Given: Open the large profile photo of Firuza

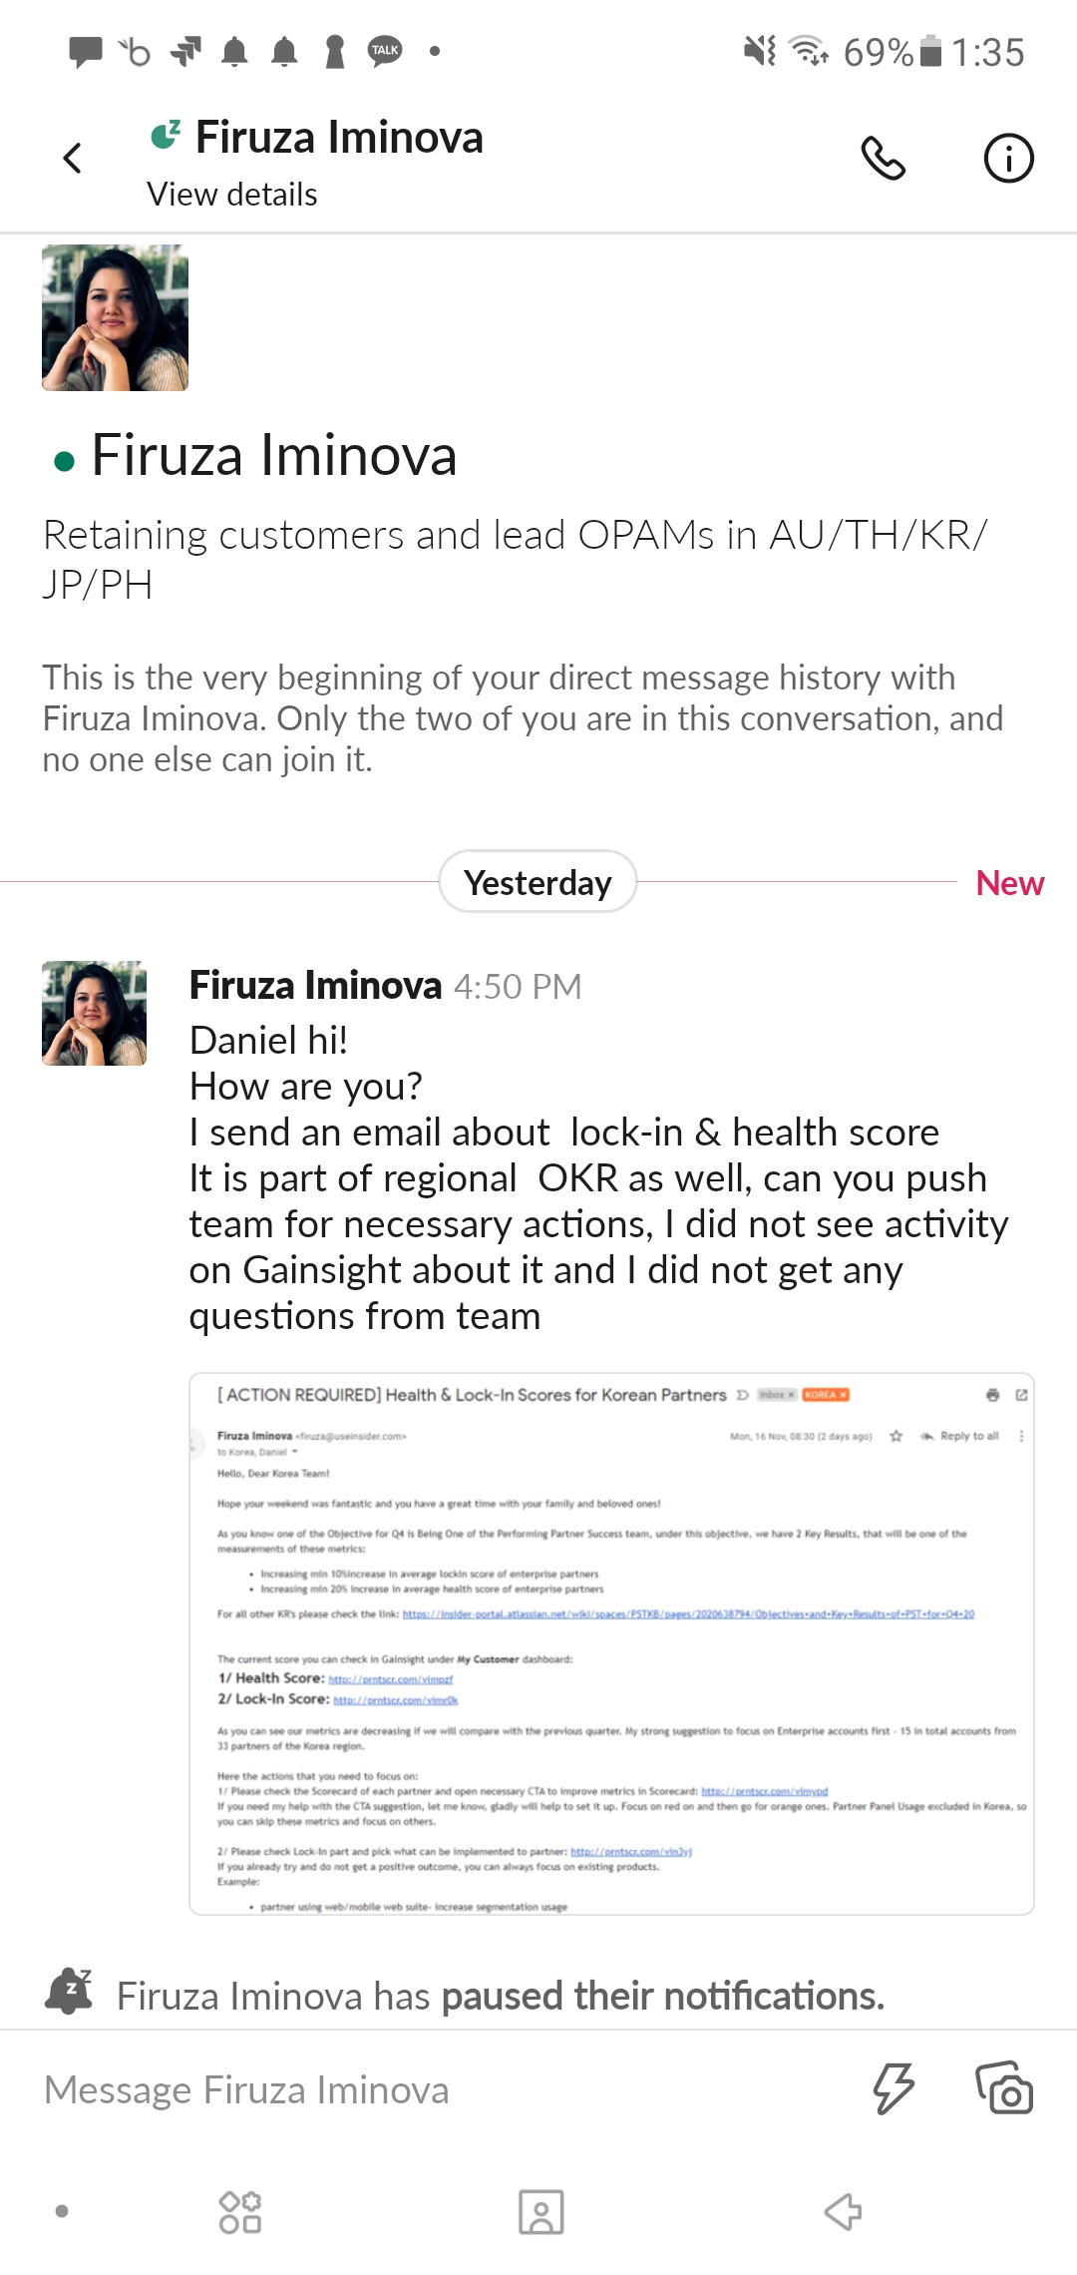Looking at the screenshot, I should click(115, 317).
